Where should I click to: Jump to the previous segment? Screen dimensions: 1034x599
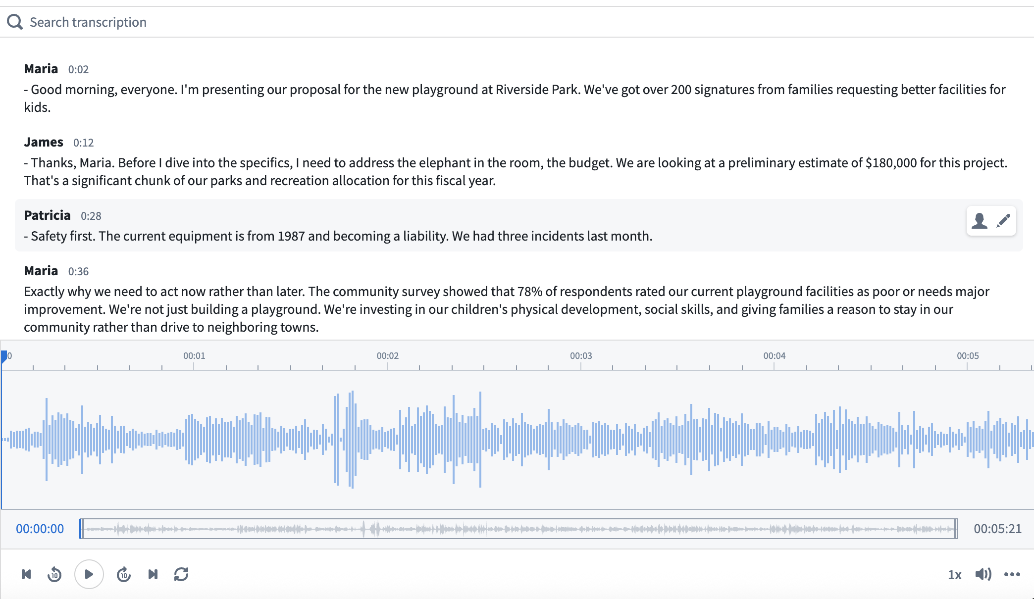point(26,574)
